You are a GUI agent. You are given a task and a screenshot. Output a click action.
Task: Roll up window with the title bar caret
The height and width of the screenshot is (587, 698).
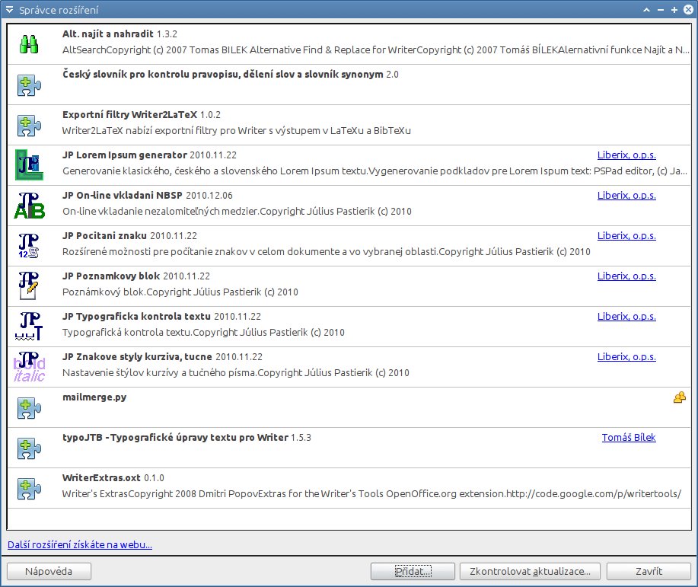[646, 10]
